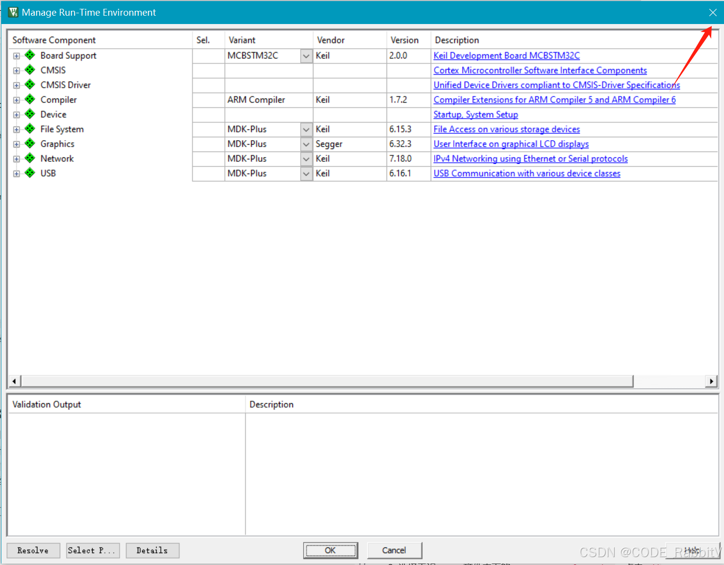Click version 7.18.0 cell
724x565 pixels.
pyautogui.click(x=409, y=159)
